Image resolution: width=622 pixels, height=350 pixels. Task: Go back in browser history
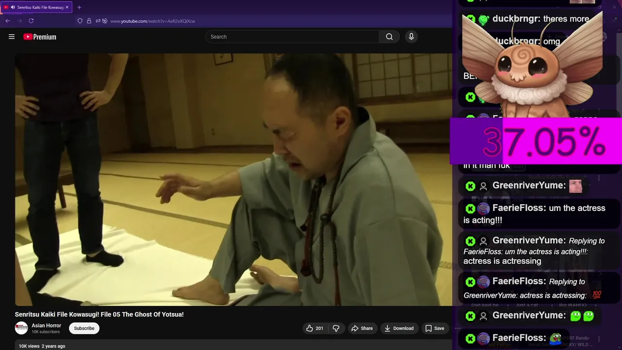8,21
